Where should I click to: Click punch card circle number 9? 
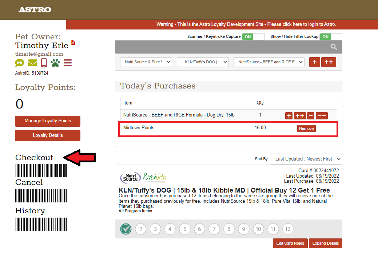[x=244, y=229]
